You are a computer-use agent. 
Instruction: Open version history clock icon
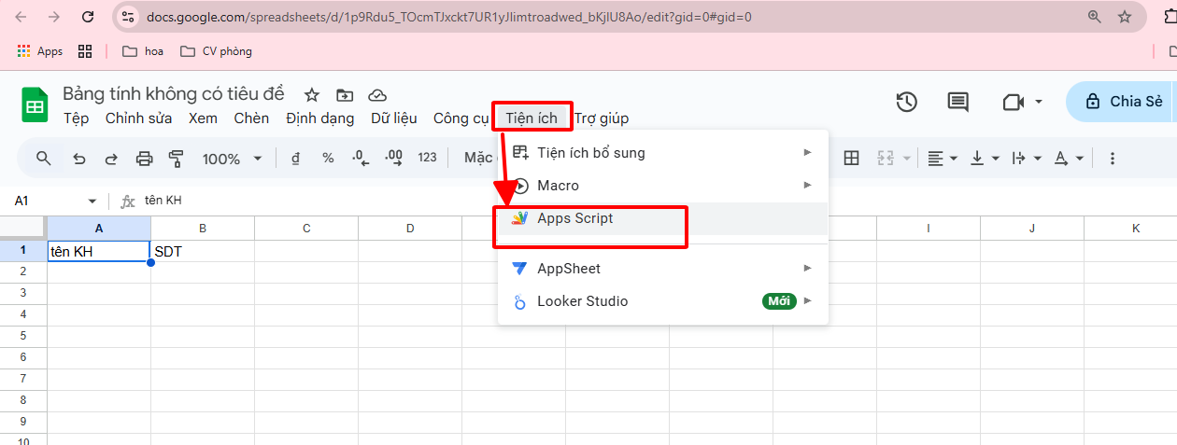pyautogui.click(x=906, y=102)
